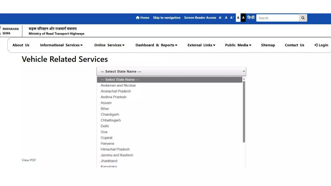Open Dashboard & Reports menu
Image resolution: width=331 pixels, height=186 pixels.
156,45
